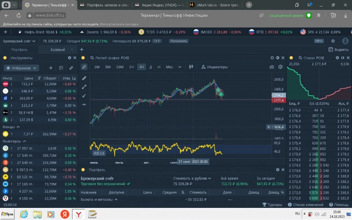Collapse the Фонды group
352x220 pixels.
coord(11,127)
